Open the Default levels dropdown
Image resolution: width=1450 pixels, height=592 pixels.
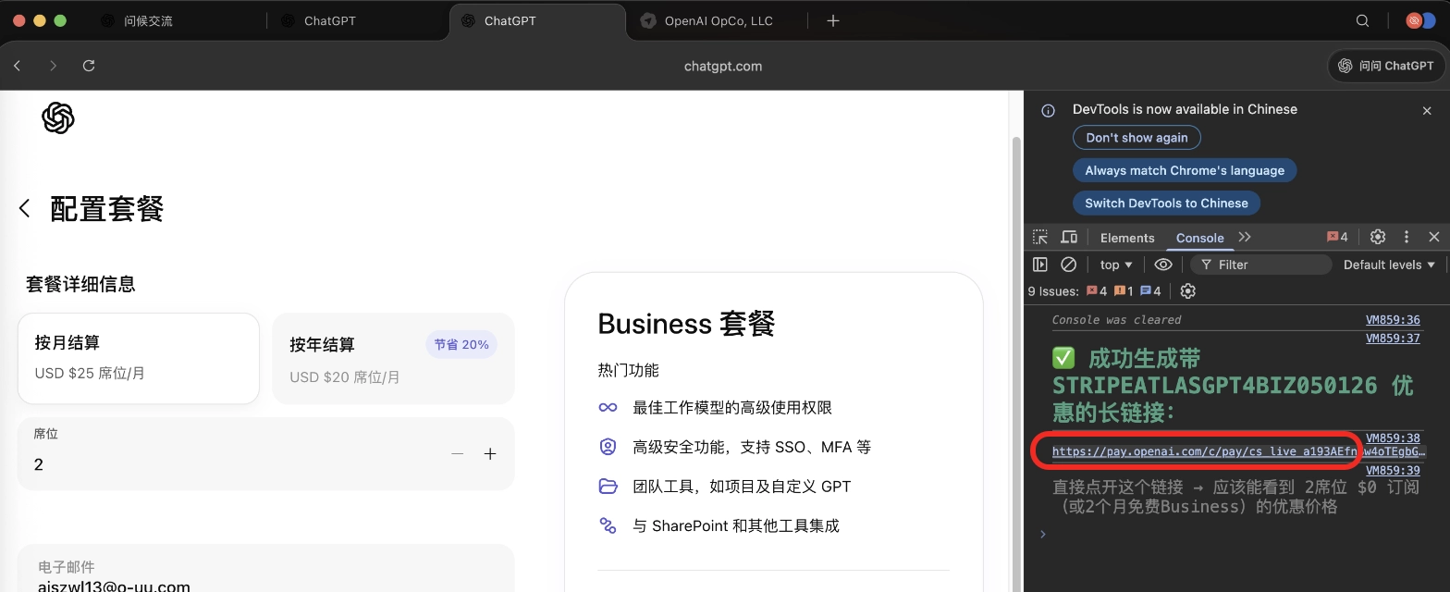1389,265
